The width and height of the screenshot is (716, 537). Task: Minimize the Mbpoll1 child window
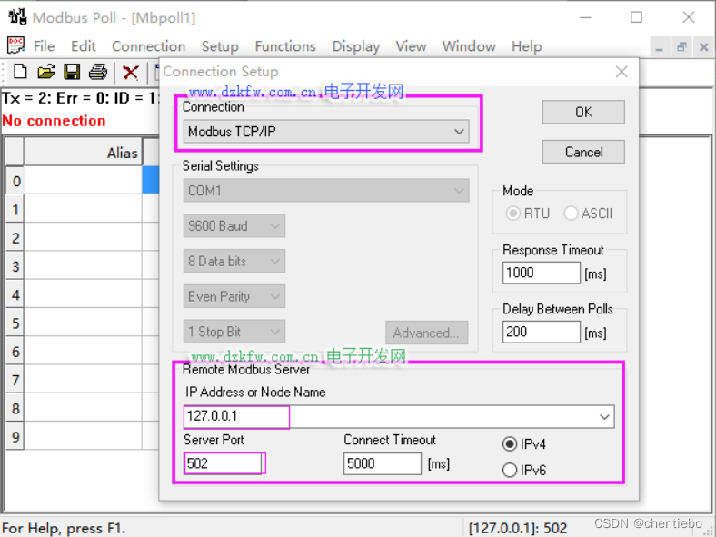coord(659,46)
